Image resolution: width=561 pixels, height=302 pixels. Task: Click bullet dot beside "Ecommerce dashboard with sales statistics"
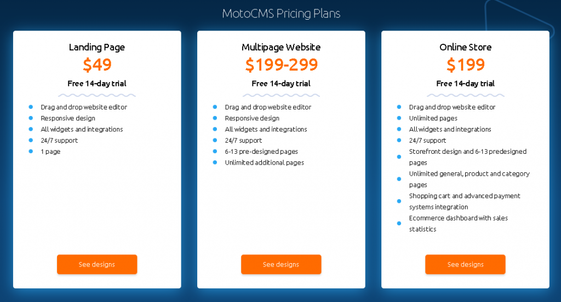[x=399, y=223]
